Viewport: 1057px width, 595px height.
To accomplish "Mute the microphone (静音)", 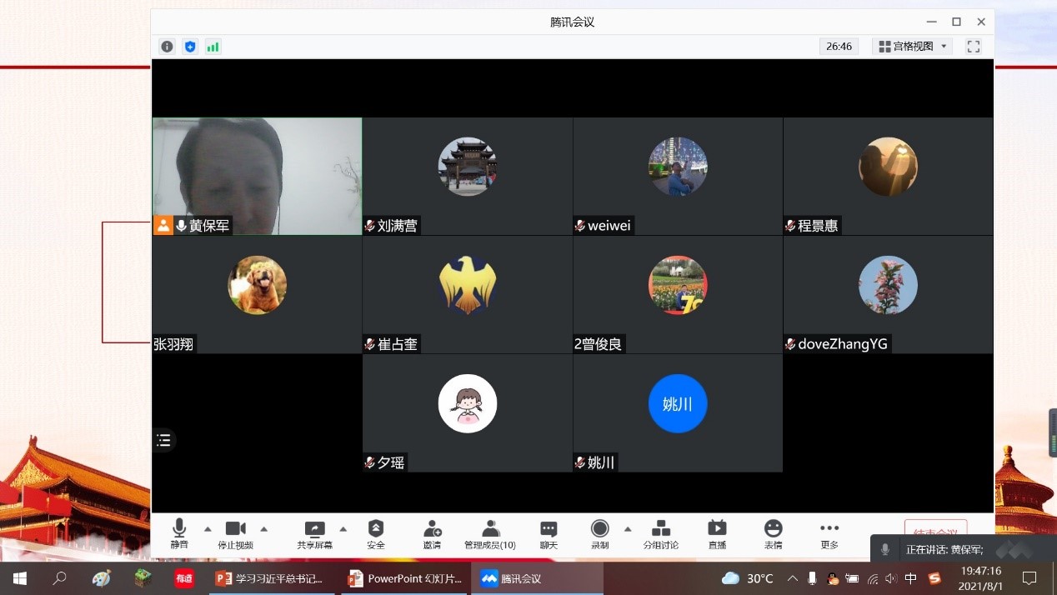I will (179, 533).
